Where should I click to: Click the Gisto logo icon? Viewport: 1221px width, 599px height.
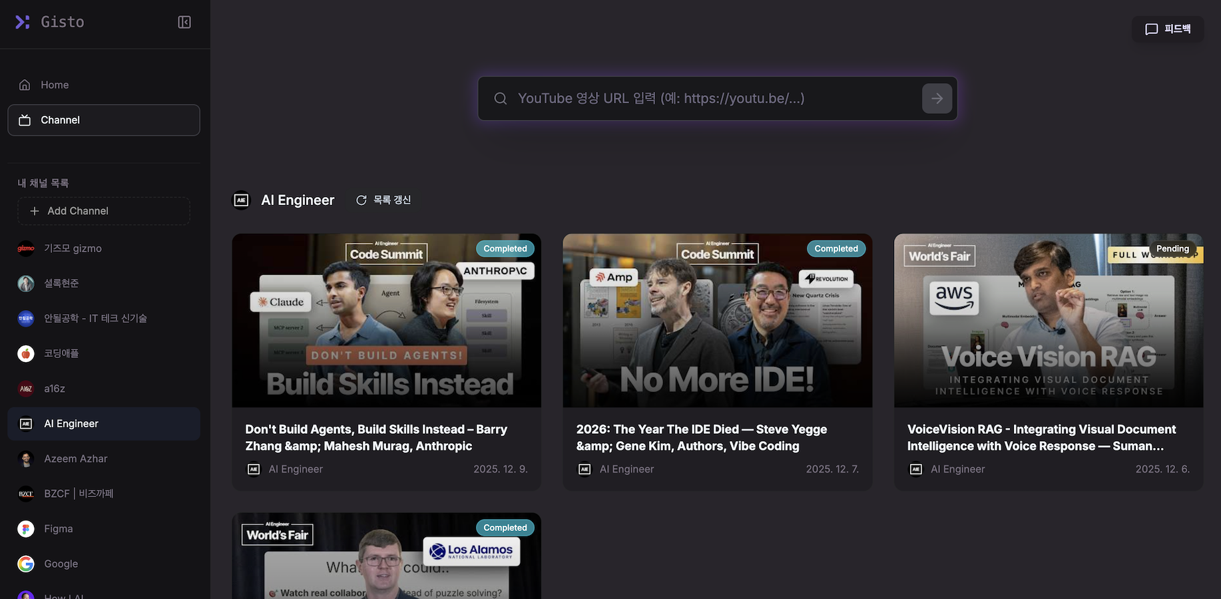click(23, 22)
